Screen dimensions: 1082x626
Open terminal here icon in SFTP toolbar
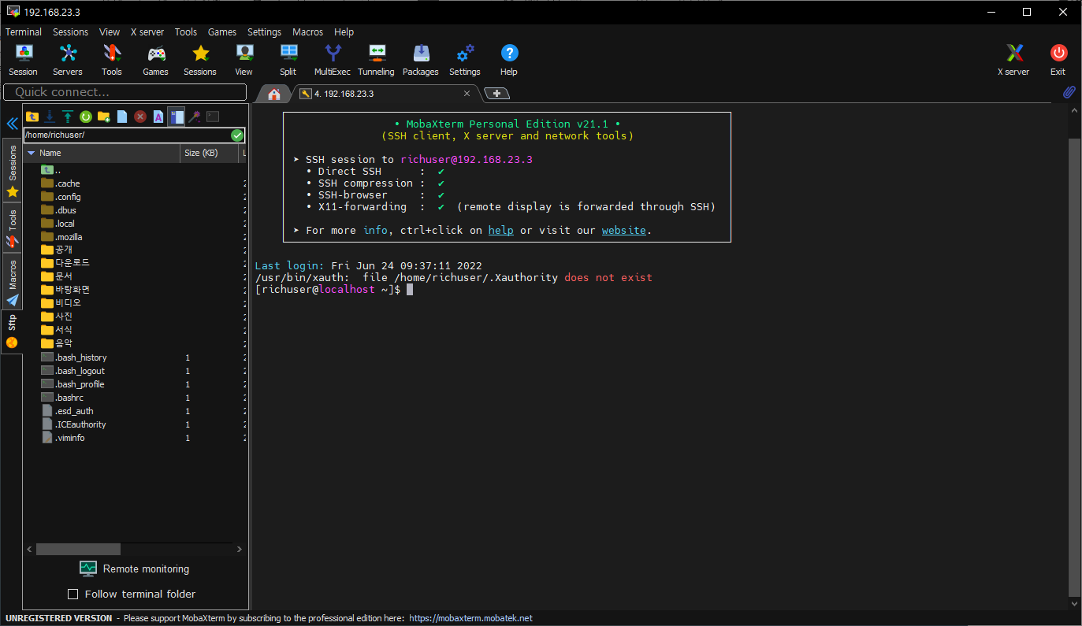pos(213,117)
